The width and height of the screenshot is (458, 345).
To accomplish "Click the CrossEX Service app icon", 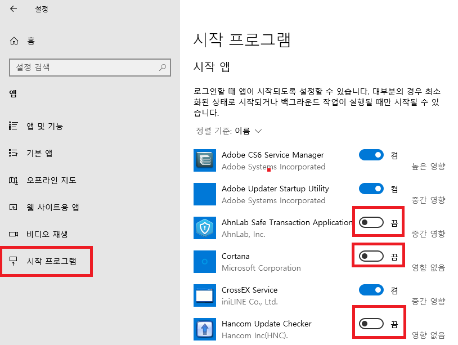I will (205, 295).
